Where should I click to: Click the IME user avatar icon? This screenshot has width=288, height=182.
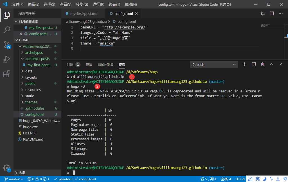(278, 179)
